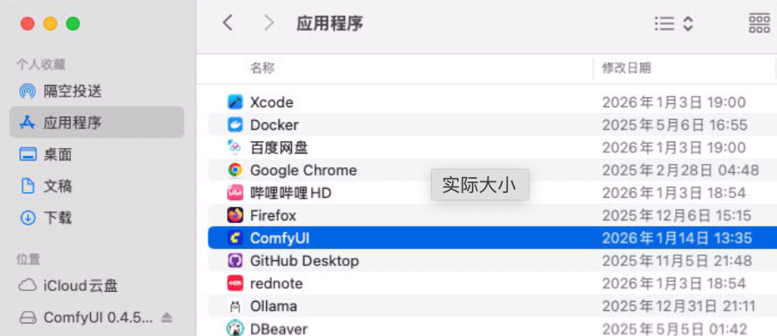Click the rednote app icon

235,284
